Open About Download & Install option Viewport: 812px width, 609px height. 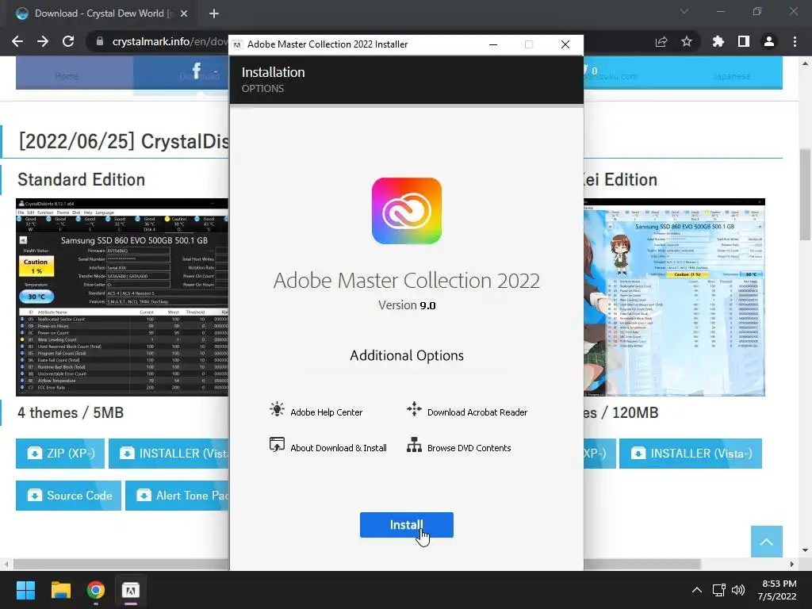[x=338, y=448]
